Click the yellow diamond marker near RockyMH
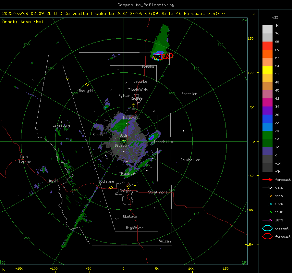 click(87, 85)
